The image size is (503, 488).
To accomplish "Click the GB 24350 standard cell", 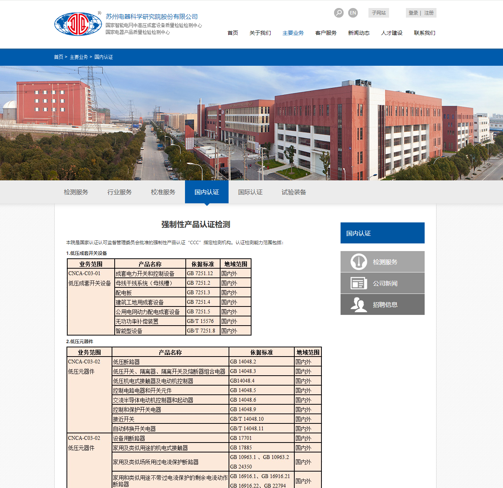I will pos(241,467).
